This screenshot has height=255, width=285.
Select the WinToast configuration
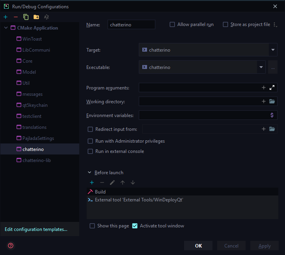[x=40, y=39]
